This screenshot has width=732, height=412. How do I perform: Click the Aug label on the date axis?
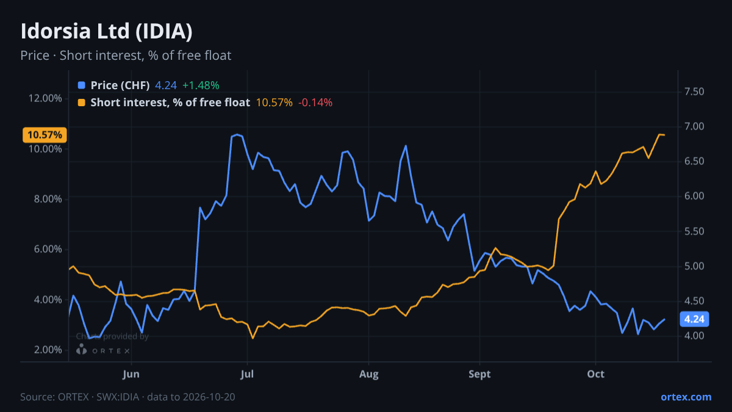(368, 374)
